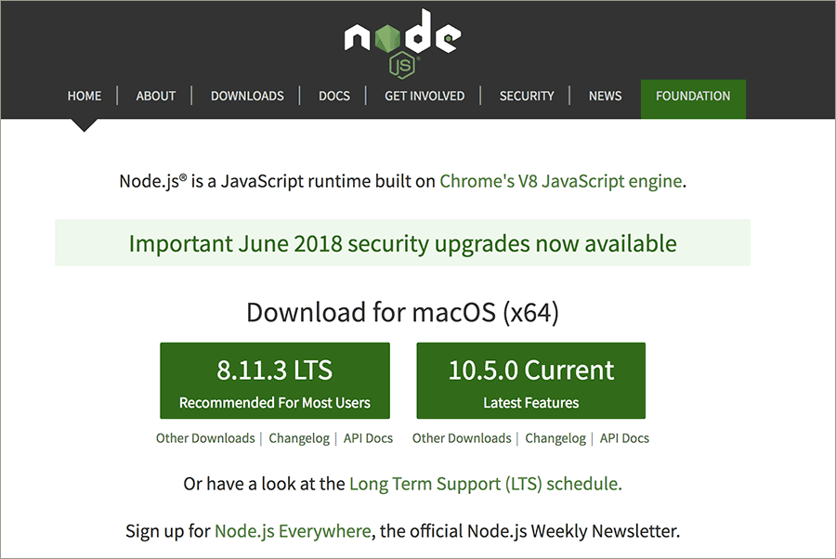
Task: Open the Long Term Support (LTS) schedule link
Action: [x=485, y=484]
